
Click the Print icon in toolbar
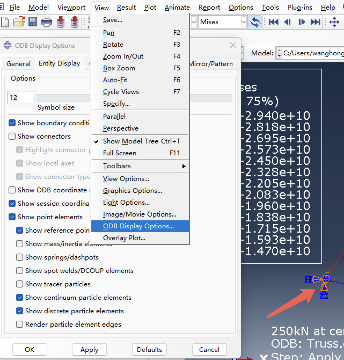[46, 22]
